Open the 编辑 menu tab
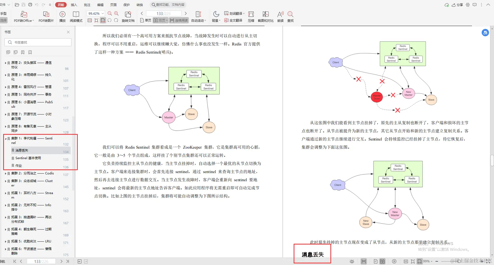The width and height of the screenshot is (494, 265). pos(101,4)
